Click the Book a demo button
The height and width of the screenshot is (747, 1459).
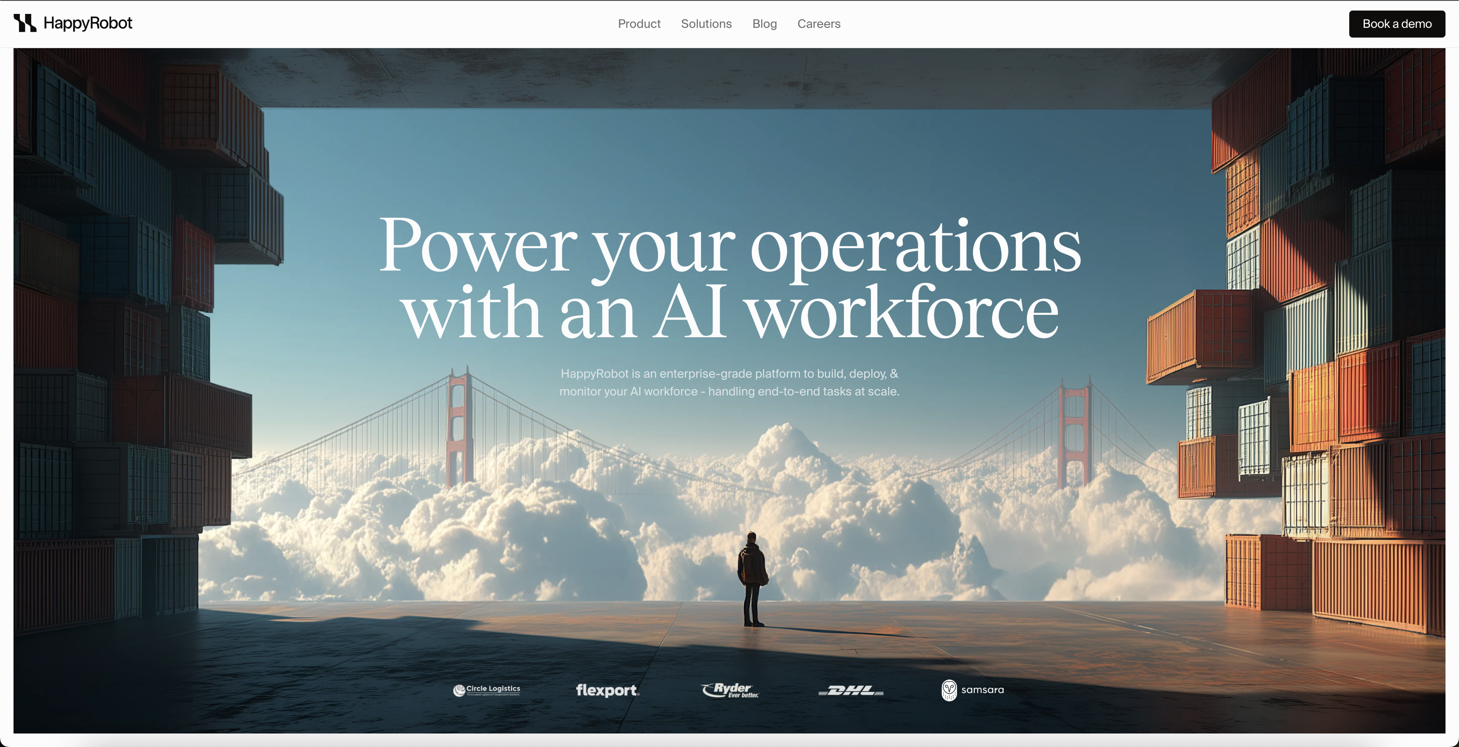pyautogui.click(x=1396, y=24)
